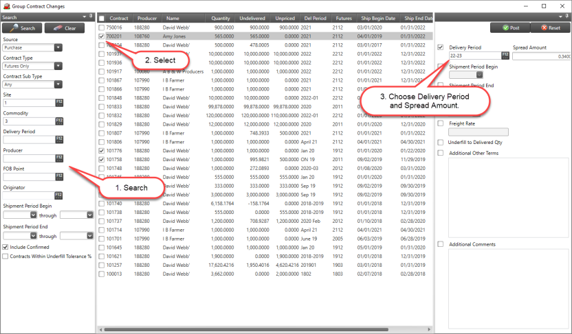Click F12 icon beside 22-23 delivery period
572x334 pixels.
tap(505, 56)
